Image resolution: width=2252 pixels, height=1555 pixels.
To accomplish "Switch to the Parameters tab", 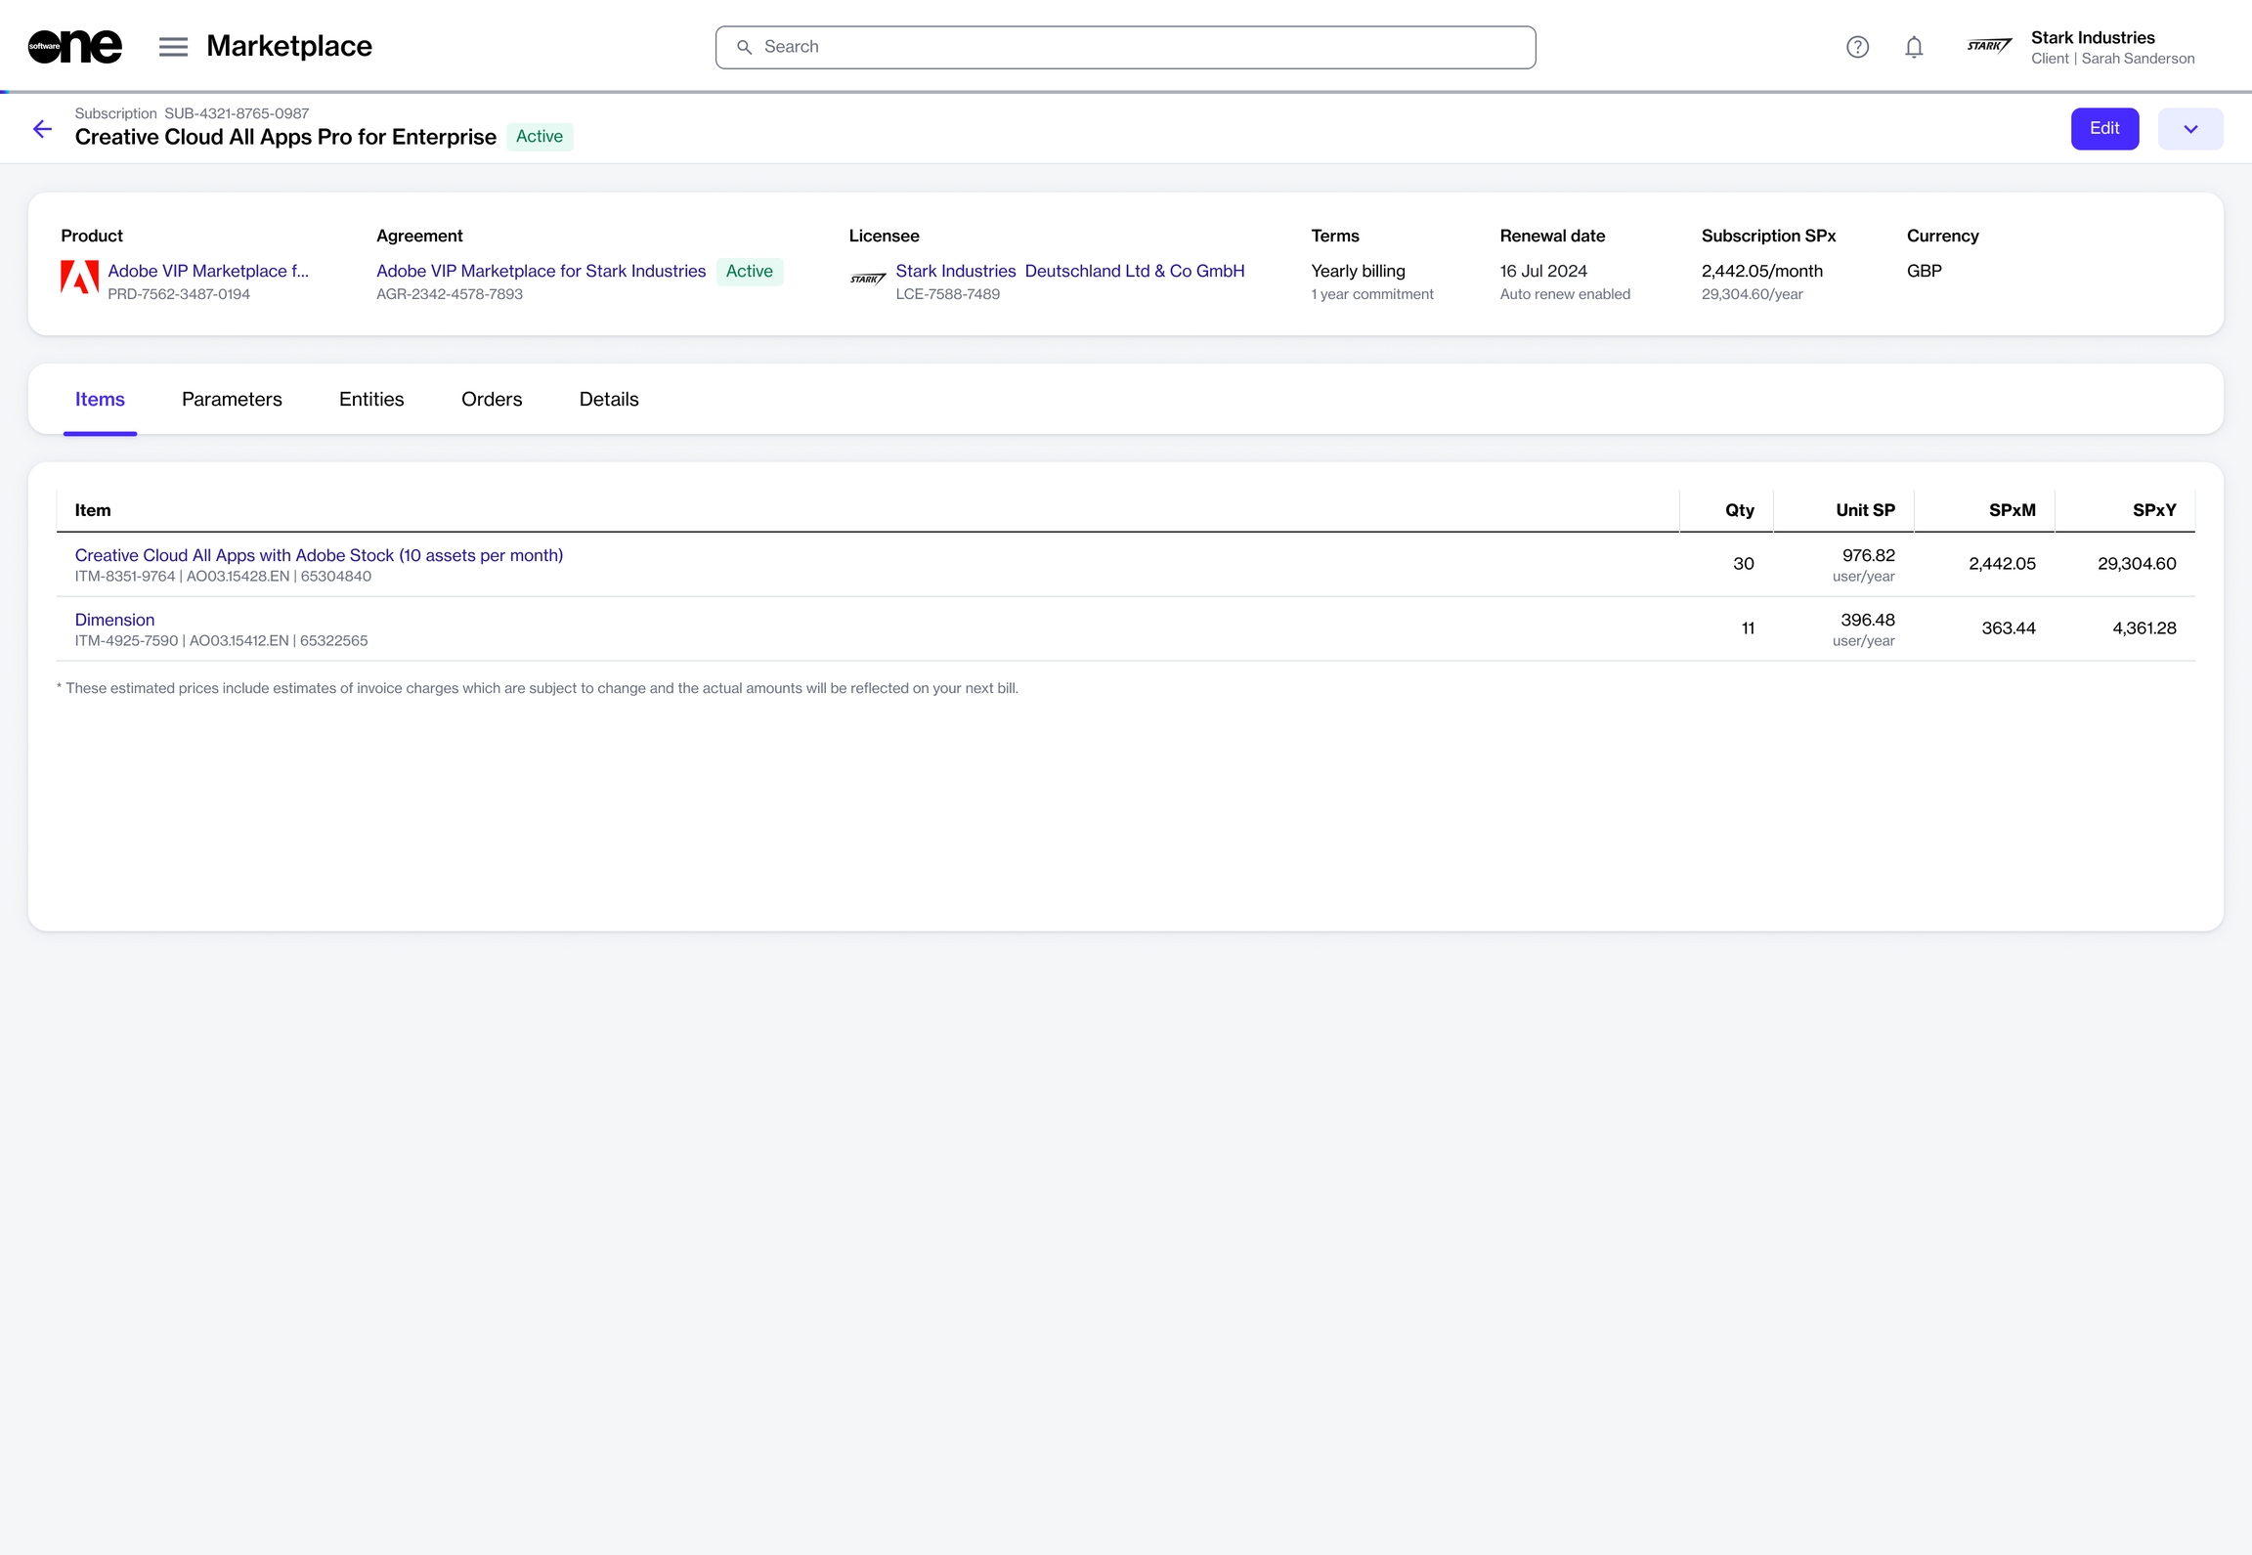I will pyautogui.click(x=232, y=399).
